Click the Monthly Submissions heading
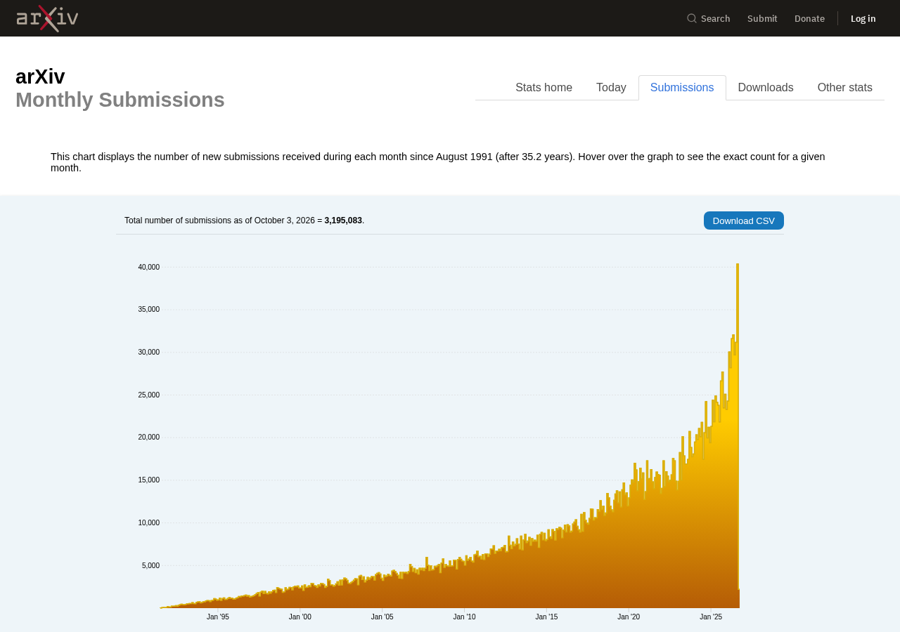 (120, 100)
